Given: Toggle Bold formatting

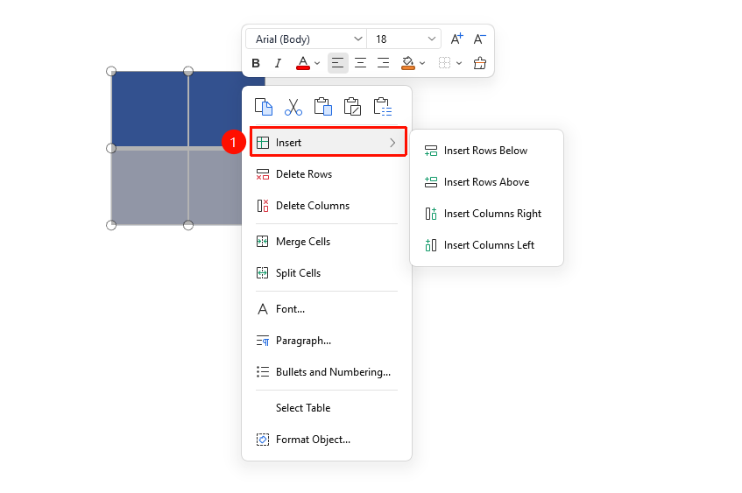Looking at the screenshot, I should [256, 63].
